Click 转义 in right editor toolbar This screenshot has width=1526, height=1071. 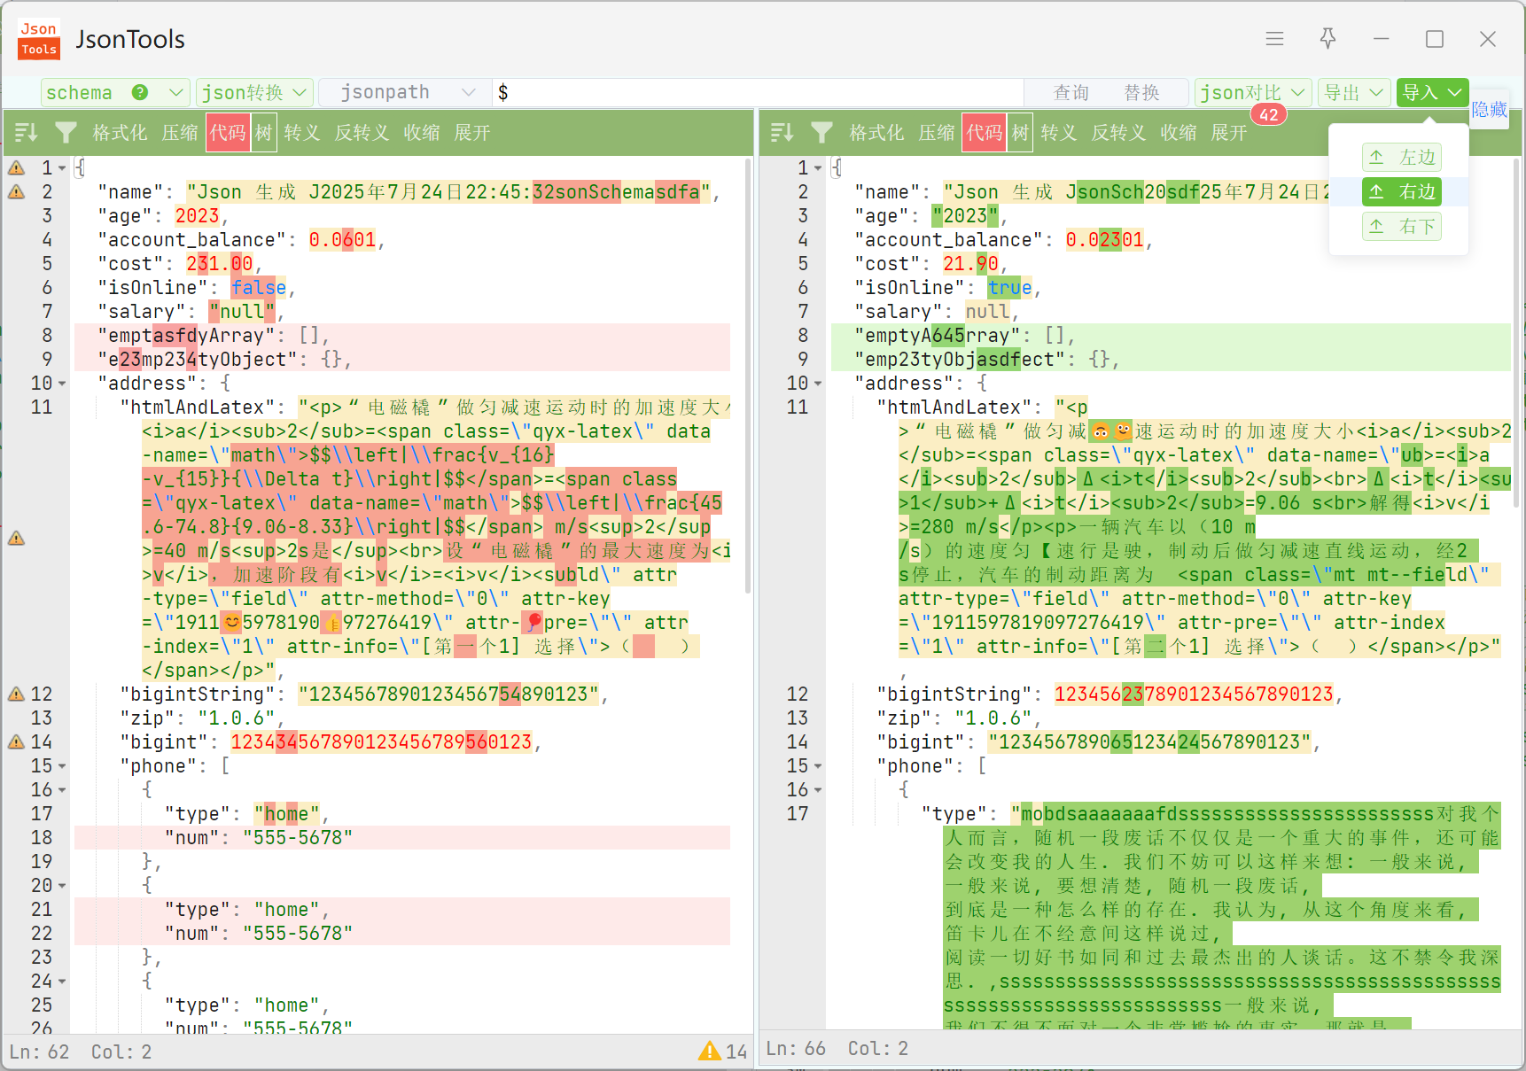click(1058, 133)
